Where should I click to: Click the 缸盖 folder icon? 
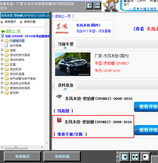click(x=7, y=64)
